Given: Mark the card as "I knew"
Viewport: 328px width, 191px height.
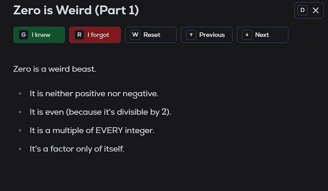Looking at the screenshot, I should tap(39, 35).
